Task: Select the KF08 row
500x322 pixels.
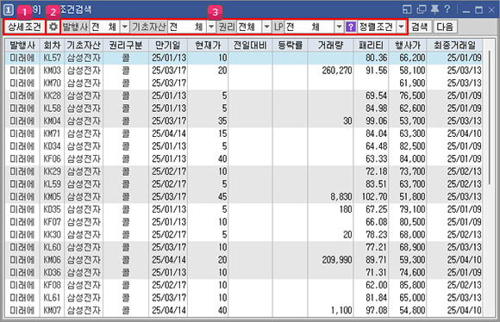Action: tap(244, 285)
